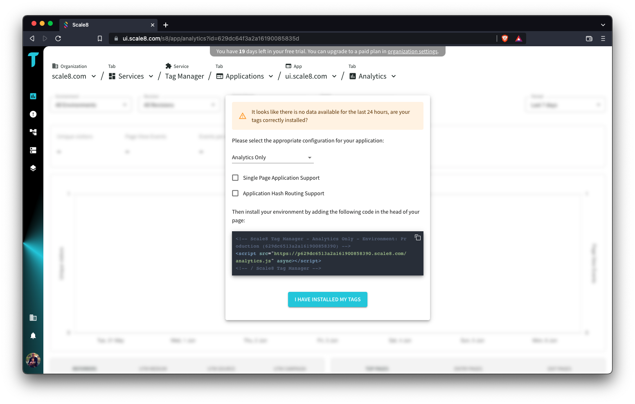Expand the Services tab dropdown
This screenshot has height=404, width=635.
pyautogui.click(x=151, y=76)
